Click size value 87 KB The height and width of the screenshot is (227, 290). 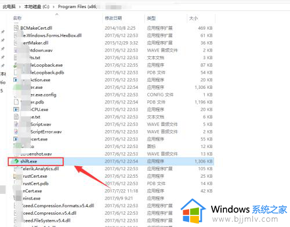pyautogui.click(x=206, y=65)
